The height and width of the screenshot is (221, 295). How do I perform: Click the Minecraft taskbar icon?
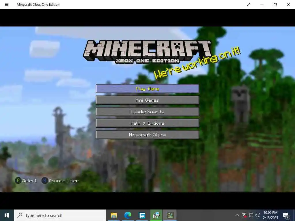[170, 215]
